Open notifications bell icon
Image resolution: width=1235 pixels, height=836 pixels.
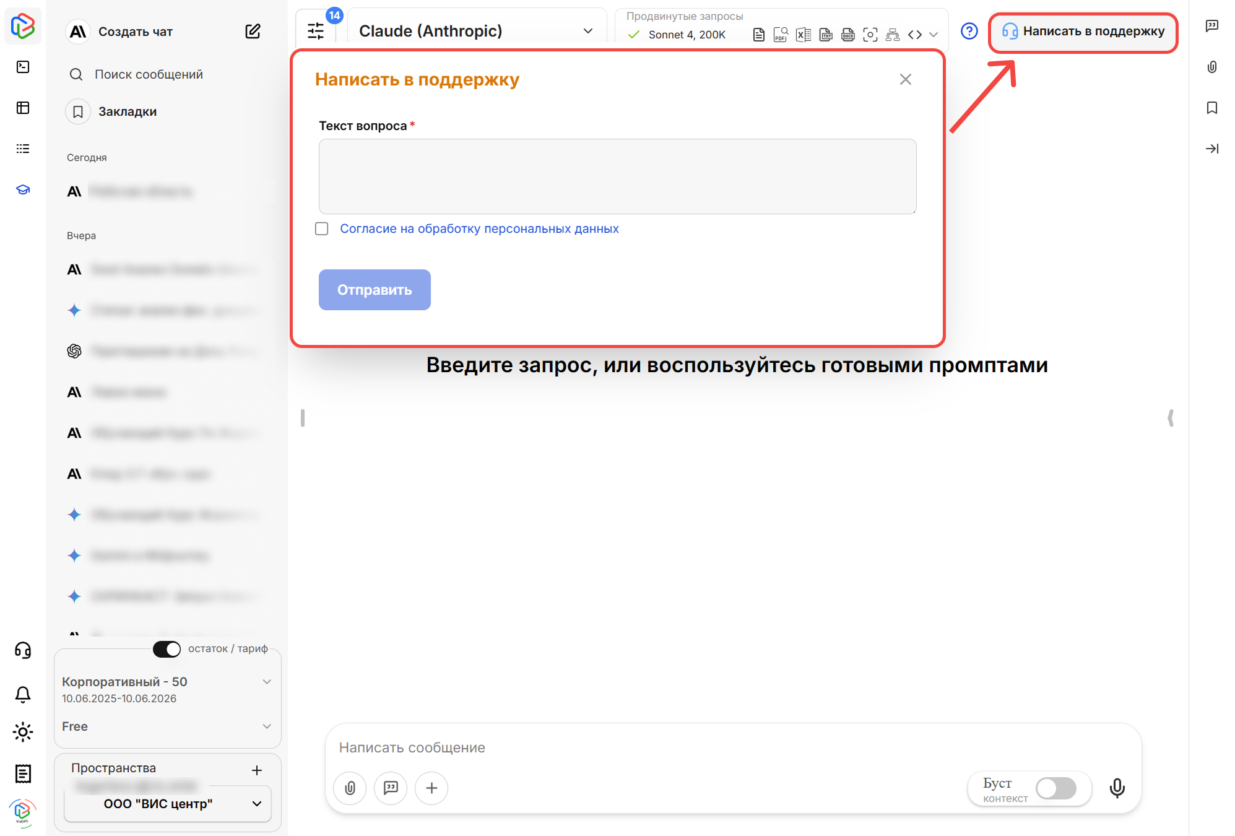[23, 694]
